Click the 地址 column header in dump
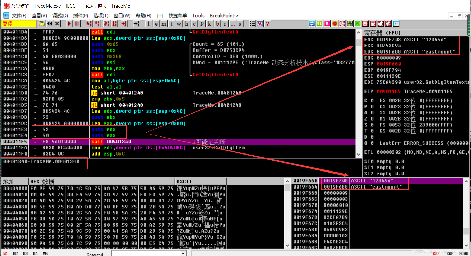The height and width of the screenshot is (256, 471). point(15,181)
